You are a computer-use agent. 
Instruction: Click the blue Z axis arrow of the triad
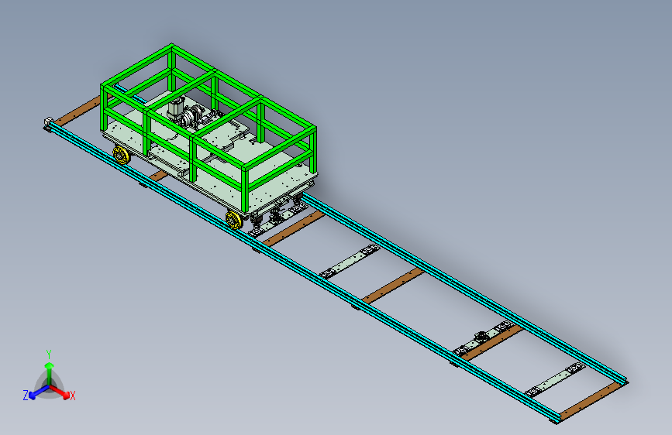point(38,392)
